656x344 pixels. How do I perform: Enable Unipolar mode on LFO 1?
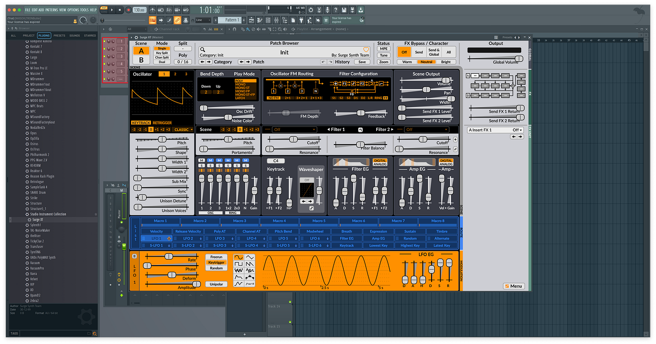216,284
